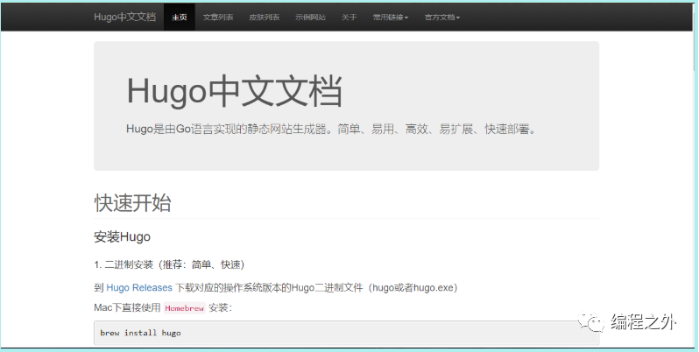Viewport: 699px width, 352px height.
Task: Click the tagline starting 'Hugo是由Go语言实现'
Action: click(x=332, y=130)
